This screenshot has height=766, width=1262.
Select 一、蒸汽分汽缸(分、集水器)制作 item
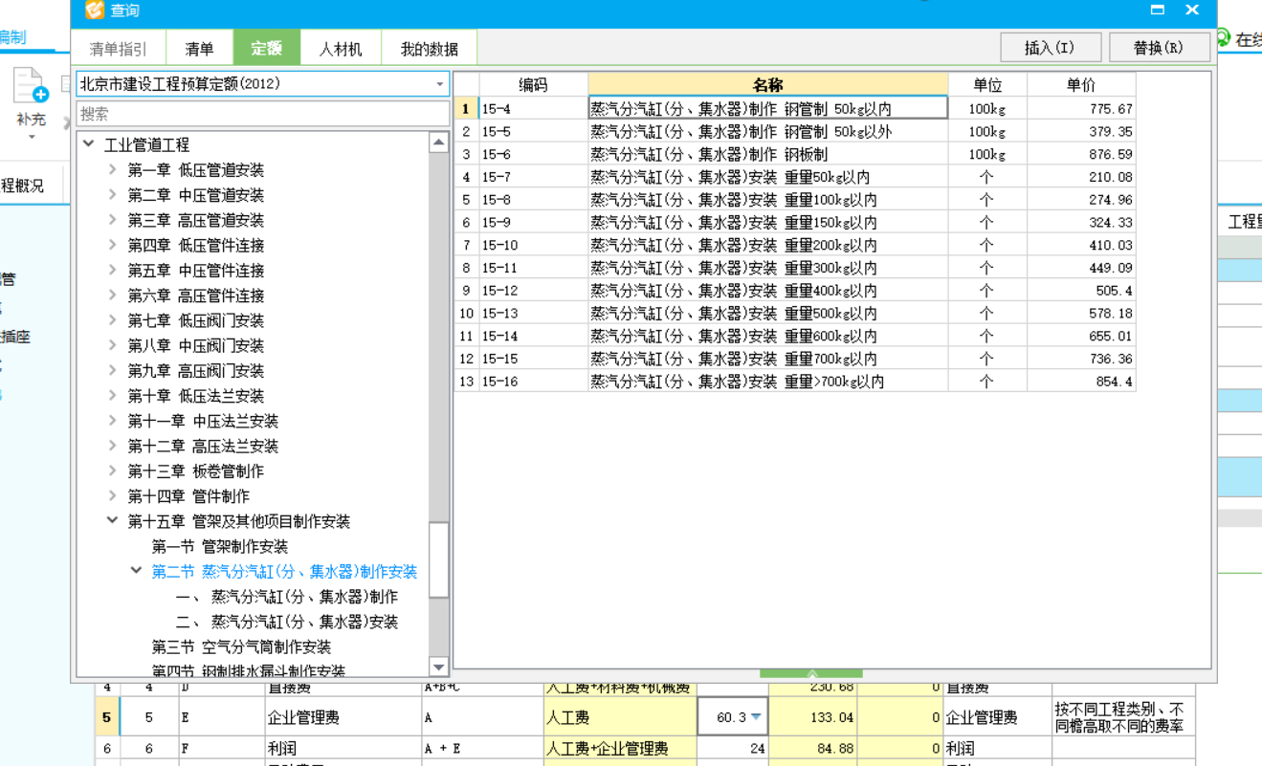[287, 597]
